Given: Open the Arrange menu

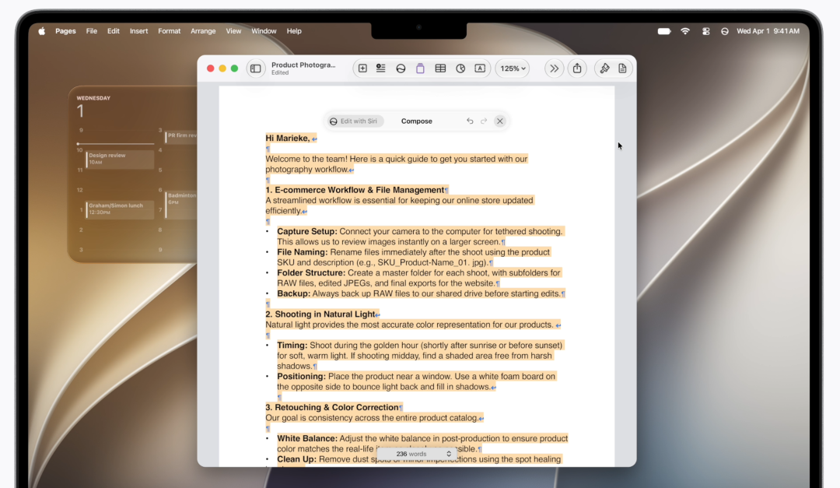Looking at the screenshot, I should click(x=203, y=31).
